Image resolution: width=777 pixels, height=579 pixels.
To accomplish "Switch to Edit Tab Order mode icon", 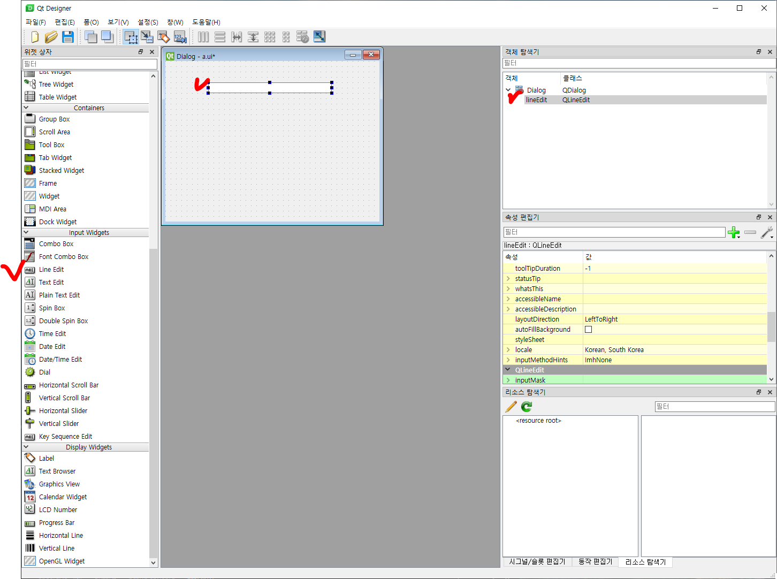I will pyautogui.click(x=180, y=37).
